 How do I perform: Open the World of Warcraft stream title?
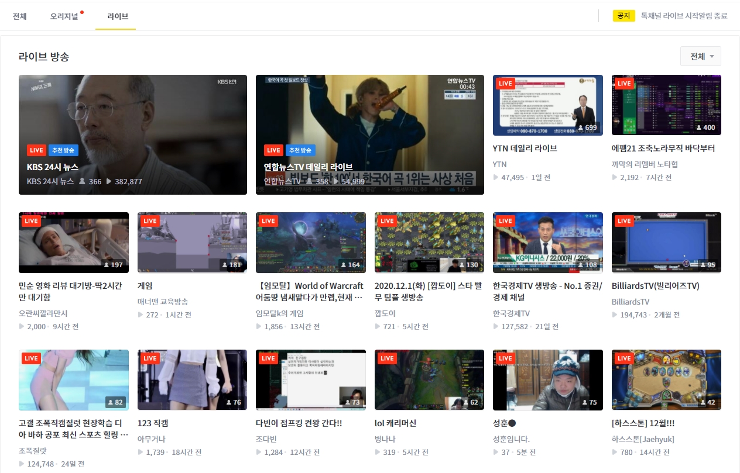[x=311, y=292]
